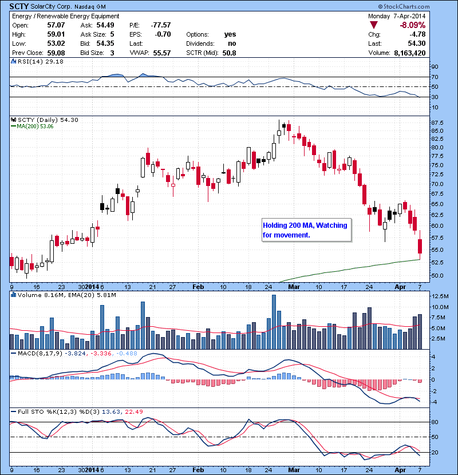
Task: Click the RSI indicator icon
Action: pyautogui.click(x=13, y=61)
